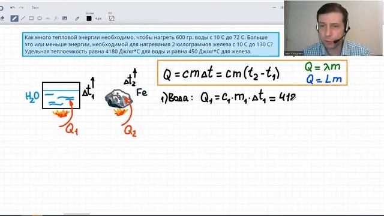Select the formula insert tool
Screen dimensions: 384x216
coord(56,19)
